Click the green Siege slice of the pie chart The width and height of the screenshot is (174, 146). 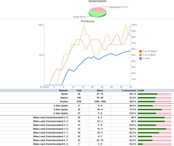click(x=97, y=14)
